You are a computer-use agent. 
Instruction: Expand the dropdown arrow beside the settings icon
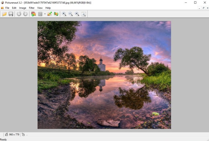(45, 14)
